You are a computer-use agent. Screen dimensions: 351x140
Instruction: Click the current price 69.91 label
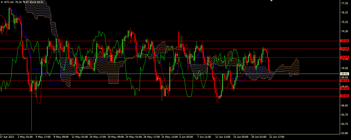pyautogui.click(x=345, y=74)
